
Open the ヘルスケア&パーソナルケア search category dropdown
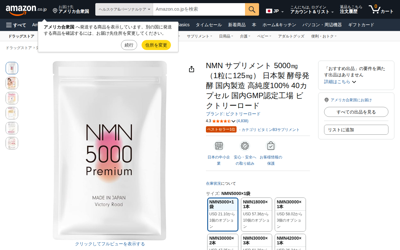[124, 9]
